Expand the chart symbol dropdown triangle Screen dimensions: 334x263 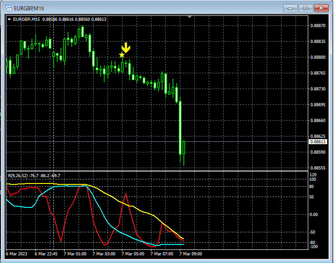point(9,19)
